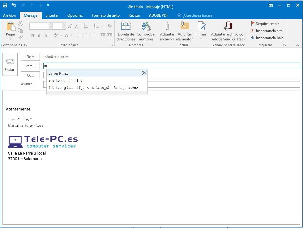The image size is (303, 228).
Task: Open the Revisar tab
Action: [134, 15]
